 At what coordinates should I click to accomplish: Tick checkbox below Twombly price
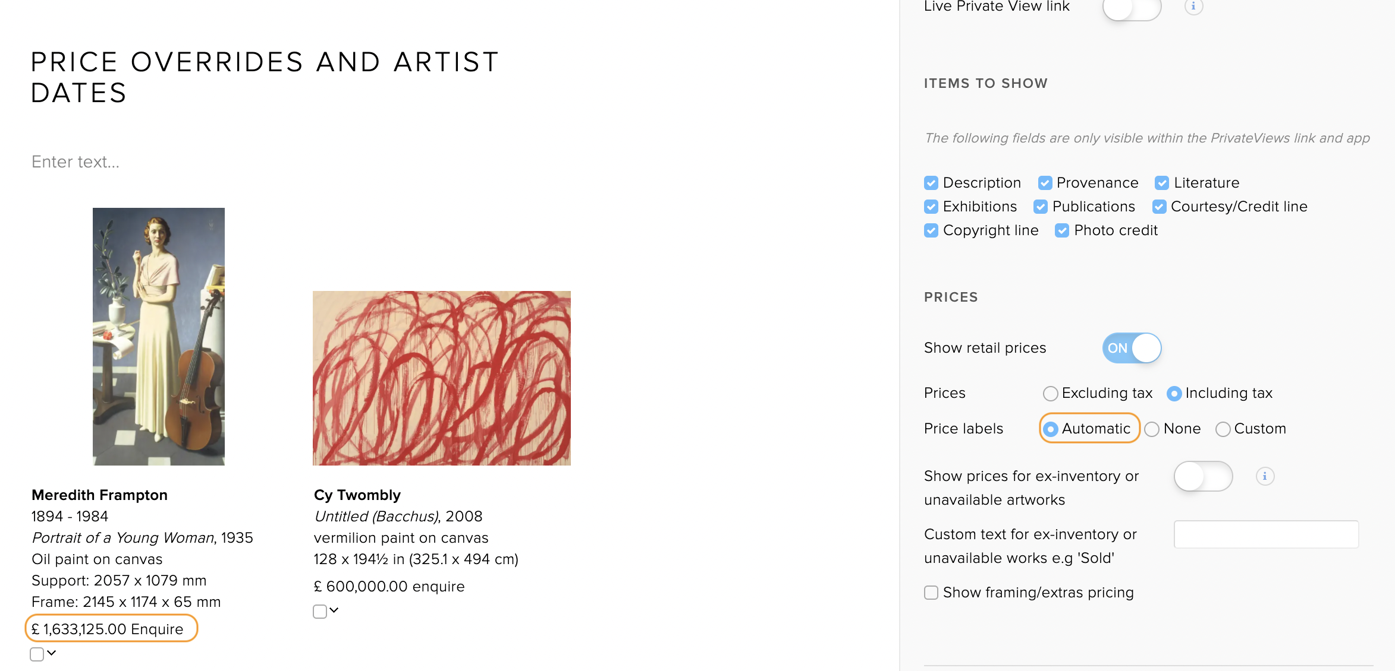[320, 612]
